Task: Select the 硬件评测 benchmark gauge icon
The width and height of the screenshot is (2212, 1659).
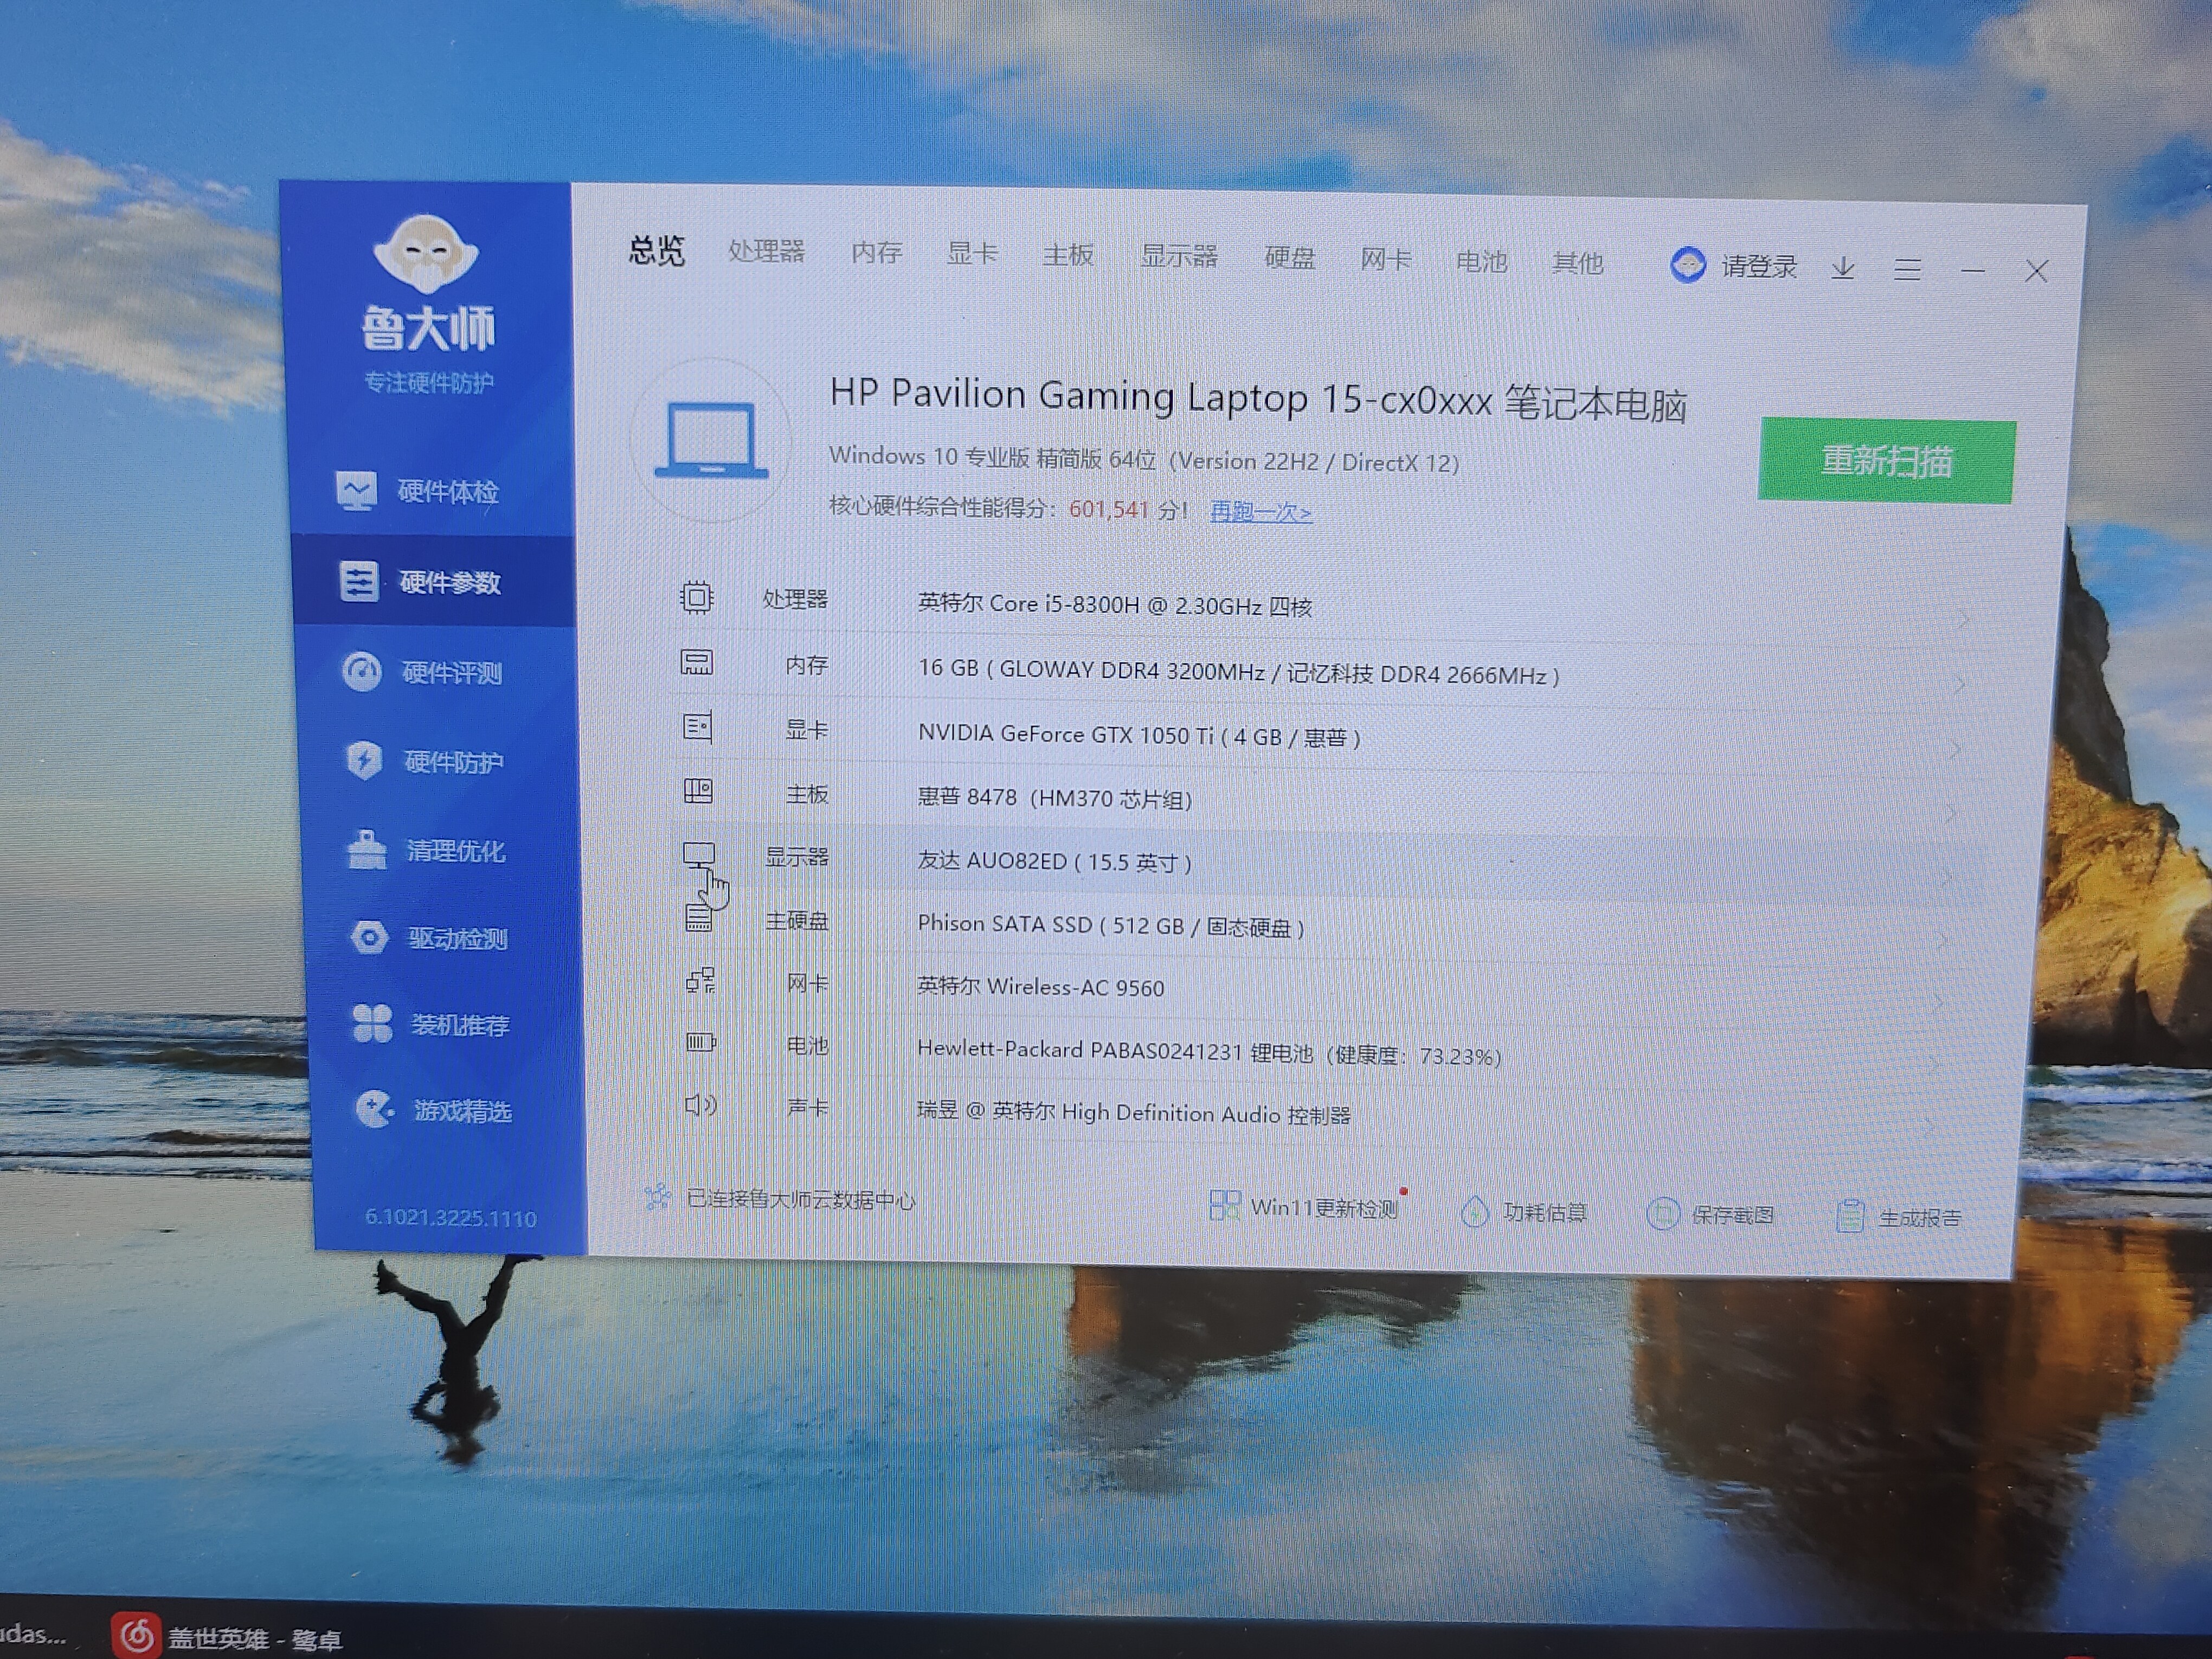Action: 361,672
